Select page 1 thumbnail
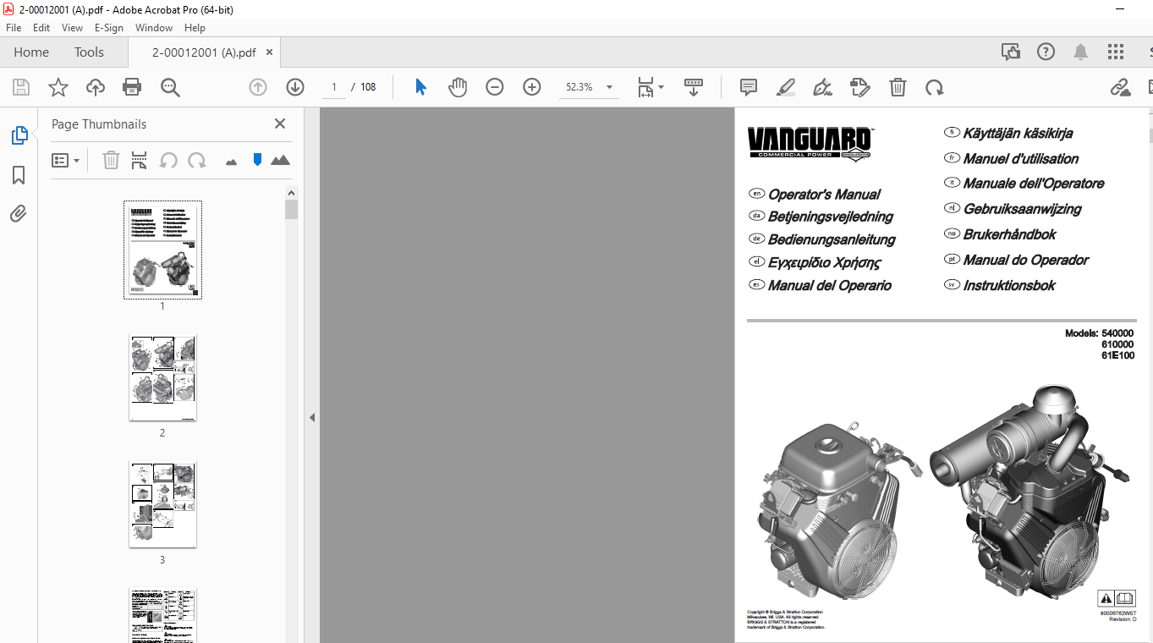 [162, 250]
